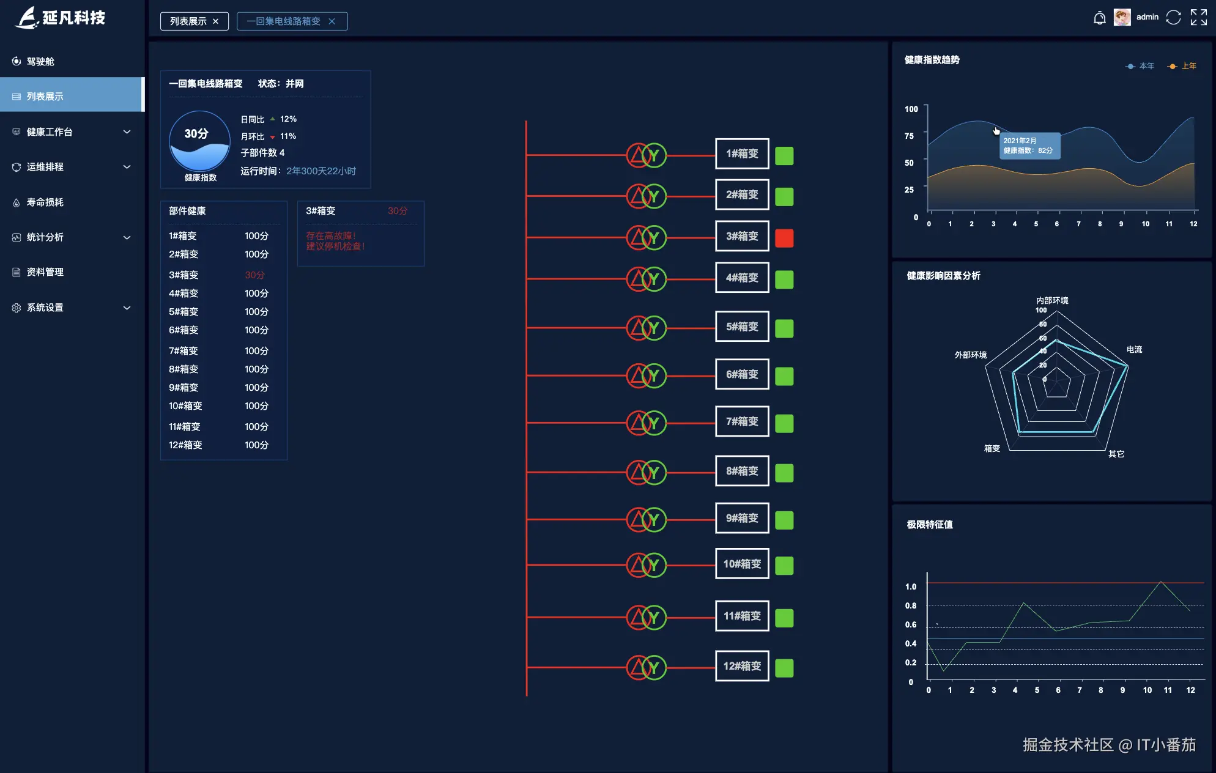1216x773 pixels.
Task: Click the 寿命损耗 flame icon
Action: pyautogui.click(x=17, y=202)
